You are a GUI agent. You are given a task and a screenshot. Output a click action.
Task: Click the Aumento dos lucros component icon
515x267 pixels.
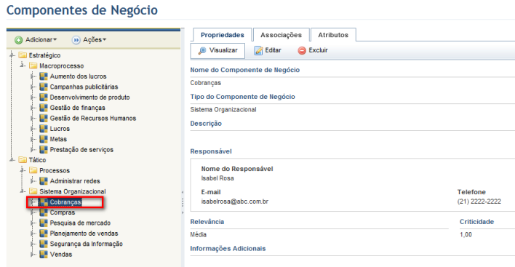44,76
